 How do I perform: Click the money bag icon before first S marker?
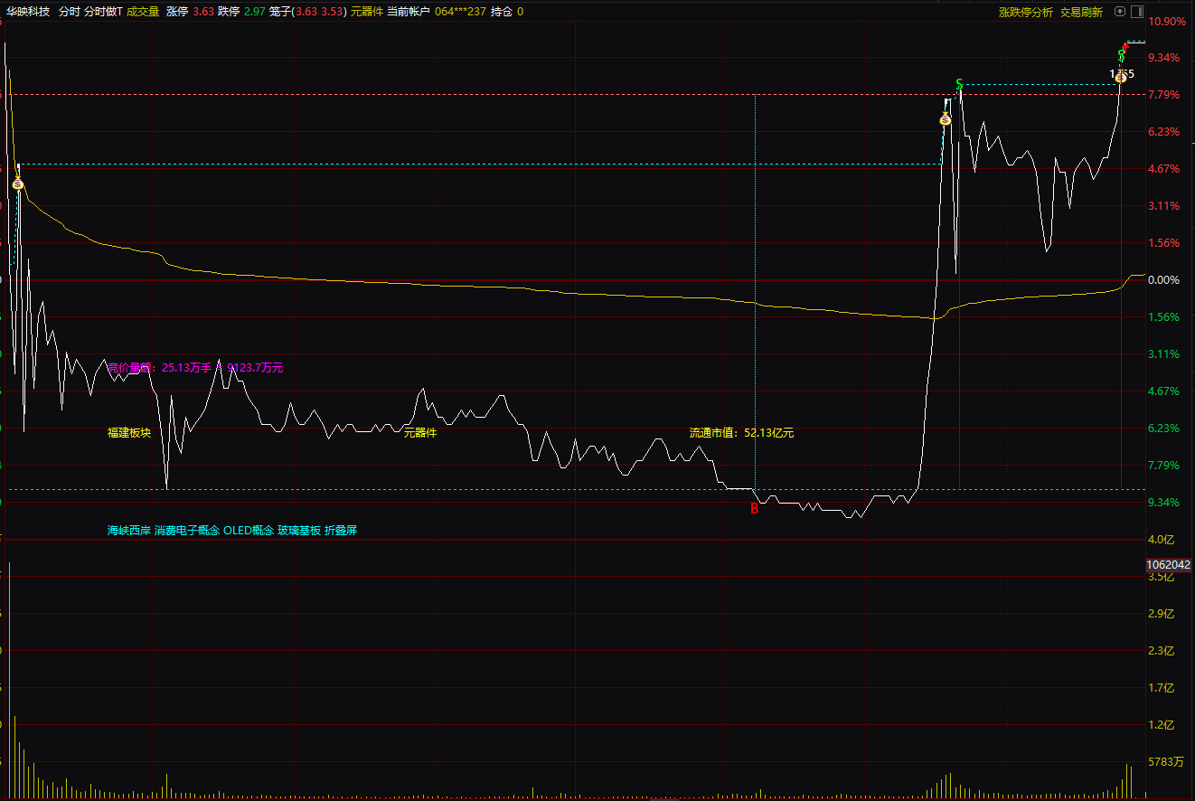point(946,119)
